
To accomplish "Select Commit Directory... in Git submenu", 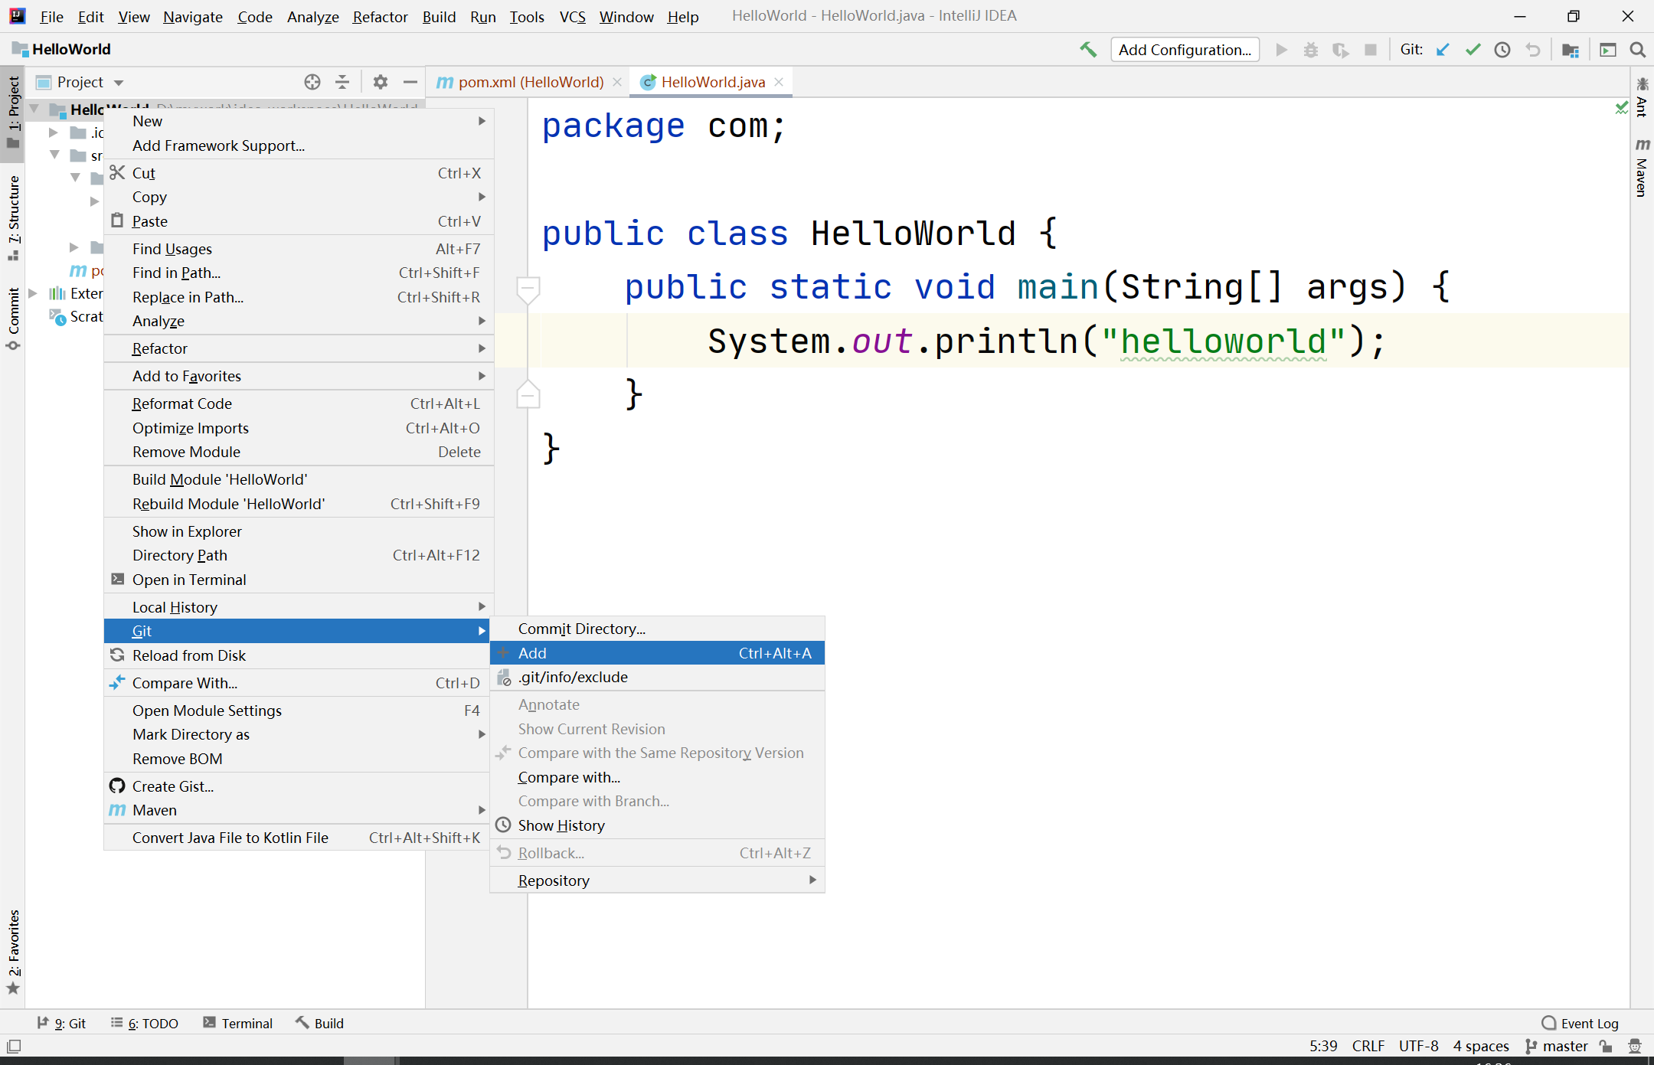I will [657, 629].
